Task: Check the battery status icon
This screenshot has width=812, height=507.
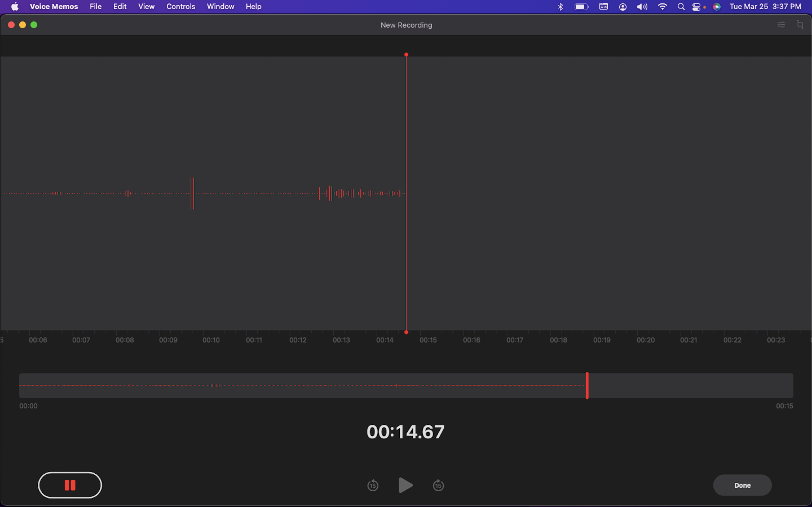Action: coord(581,7)
